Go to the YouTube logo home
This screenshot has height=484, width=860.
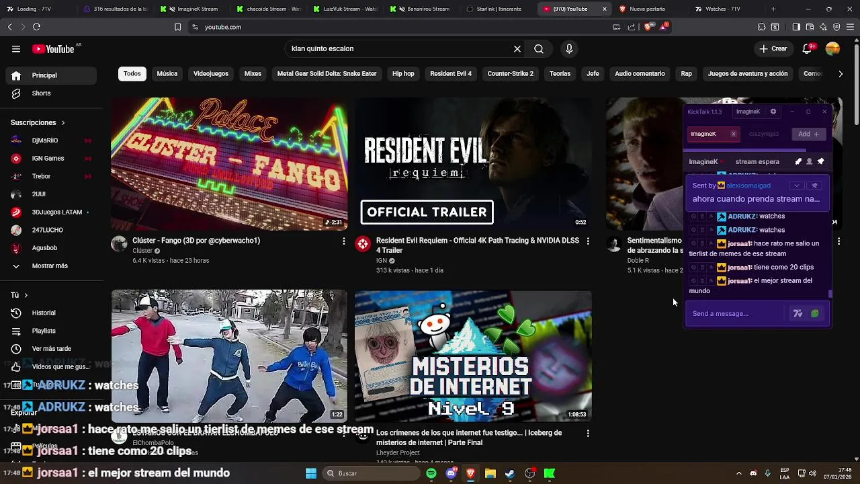(x=53, y=48)
